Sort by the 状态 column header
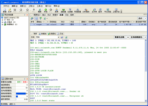Image resolution: width=148 pixels, height=106 pixels. coord(74,22)
